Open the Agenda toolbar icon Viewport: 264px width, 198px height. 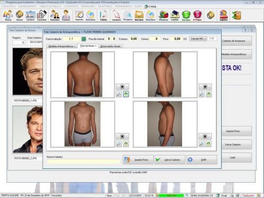point(79,15)
